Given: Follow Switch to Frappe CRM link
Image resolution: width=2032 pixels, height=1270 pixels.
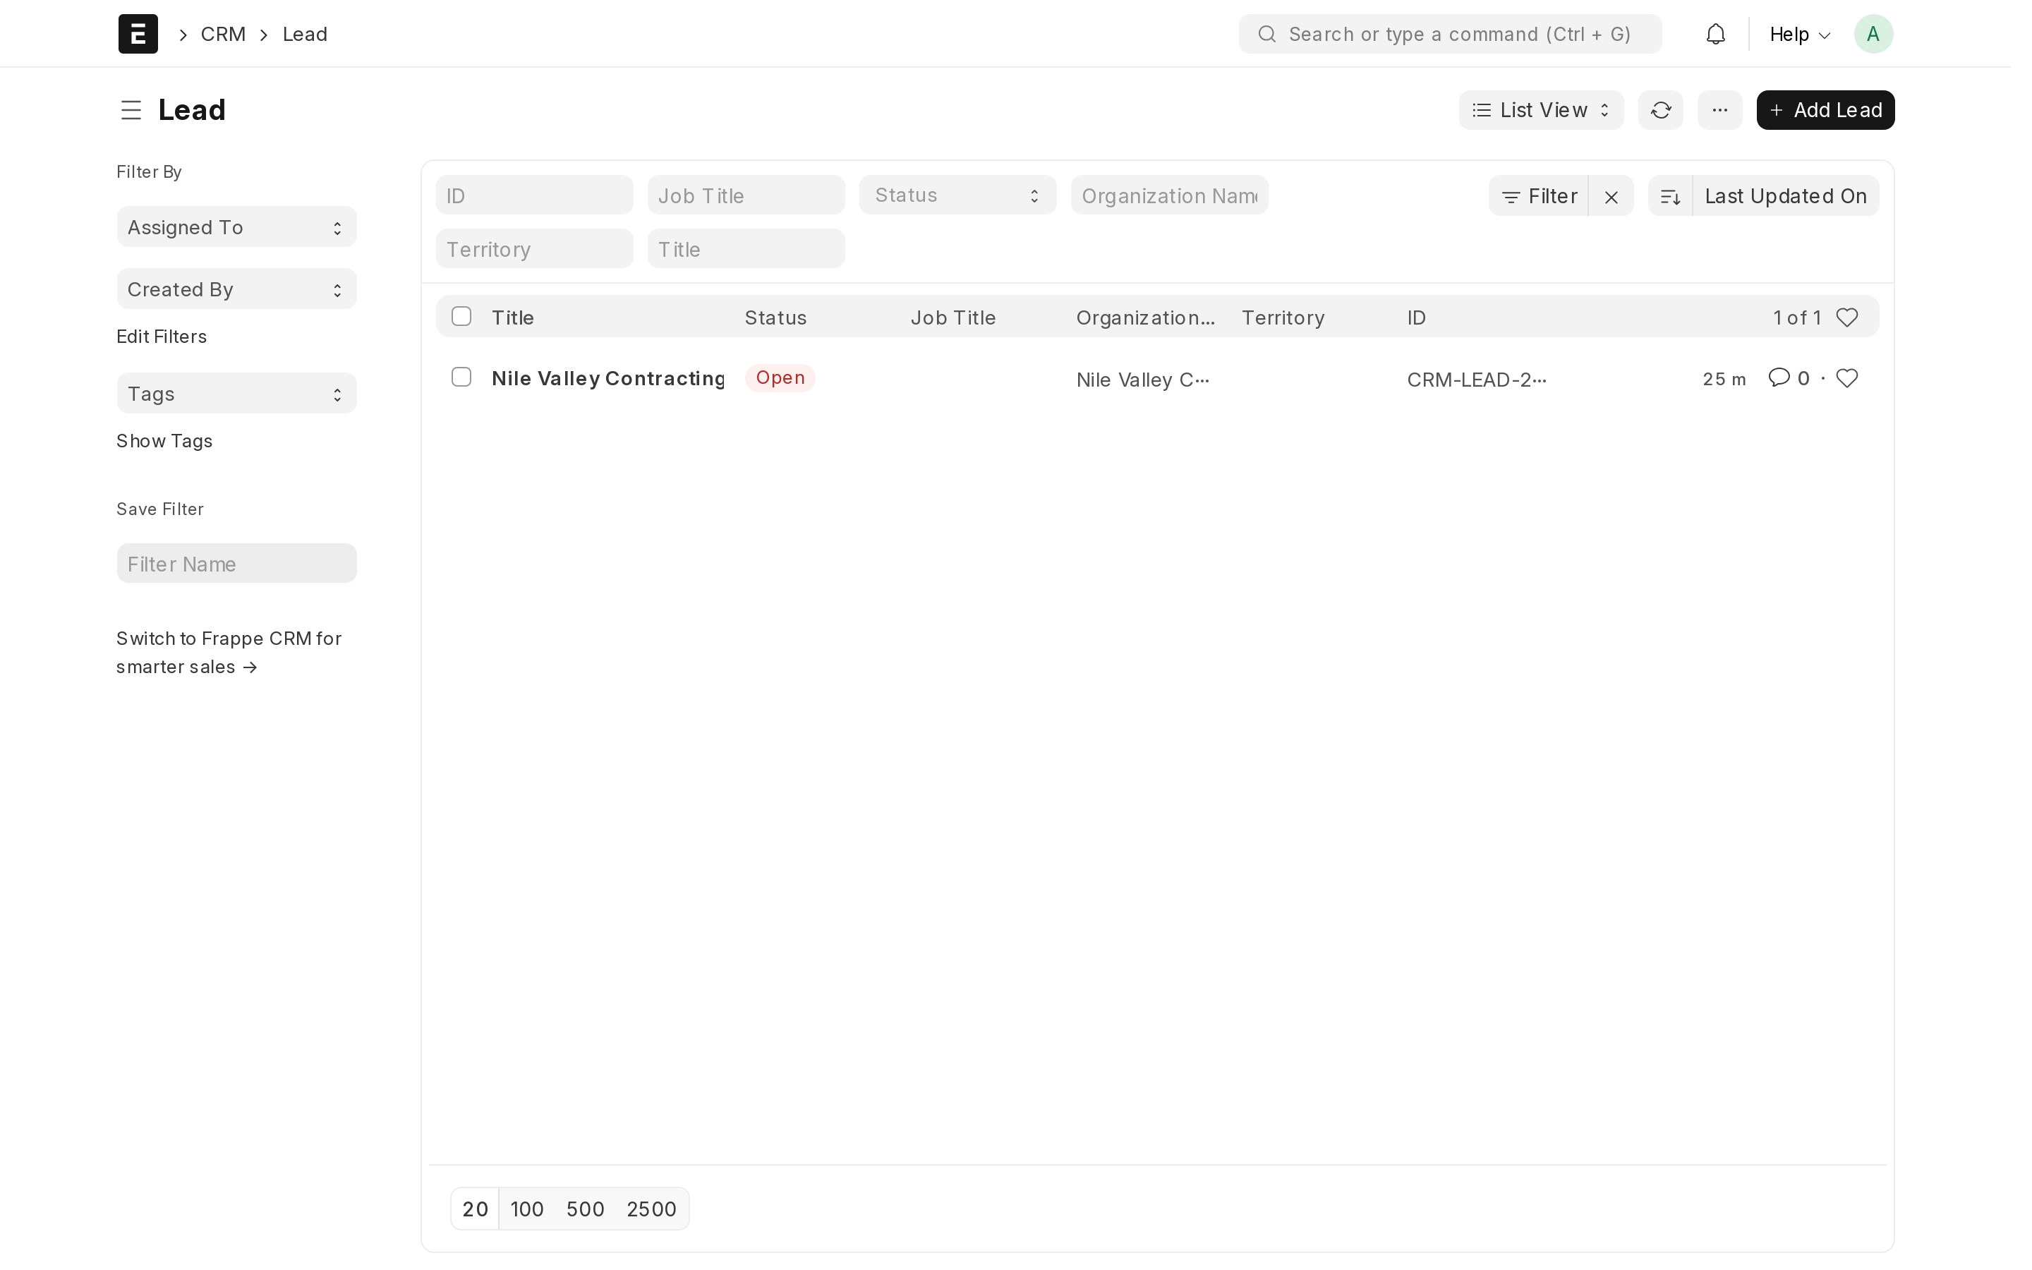Looking at the screenshot, I should click(x=229, y=653).
